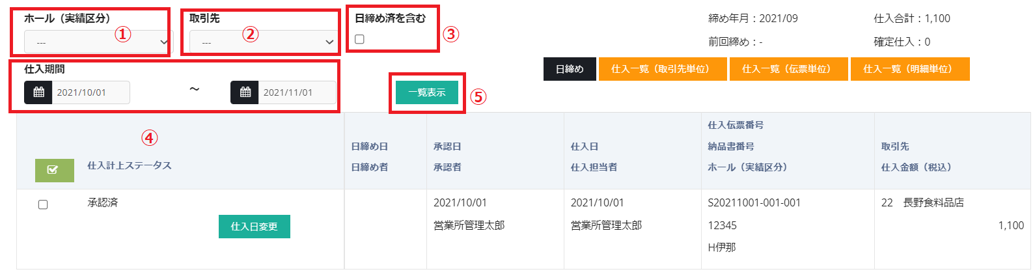Click the 仕入伝票番号 column header
1035x278 pixels.
[736, 125]
